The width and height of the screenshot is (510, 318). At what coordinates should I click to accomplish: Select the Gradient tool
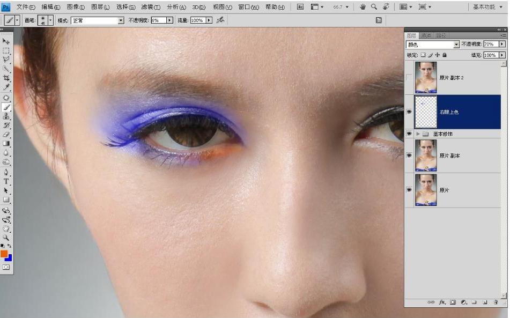pos(6,143)
